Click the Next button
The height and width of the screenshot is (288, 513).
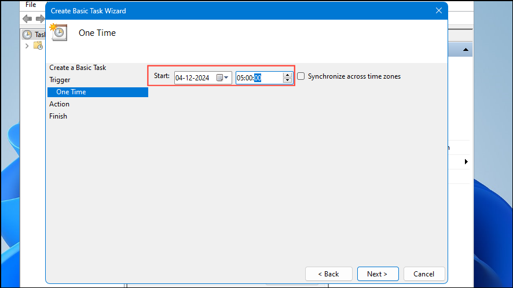pyautogui.click(x=377, y=274)
